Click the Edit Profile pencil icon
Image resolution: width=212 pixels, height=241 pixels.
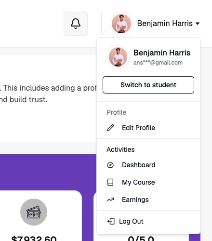tap(110, 128)
